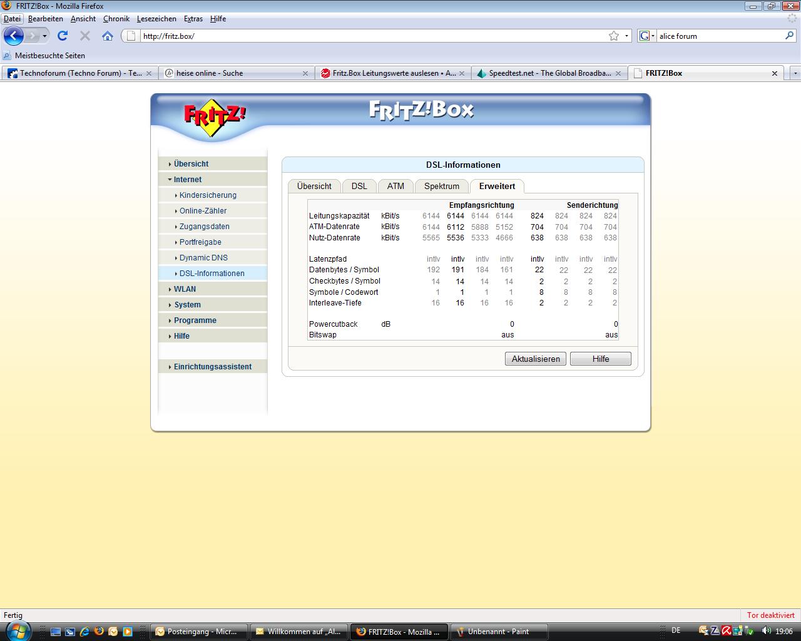The width and height of the screenshot is (801, 641).
Task: Switch to the heise online tab
Action: [210, 73]
